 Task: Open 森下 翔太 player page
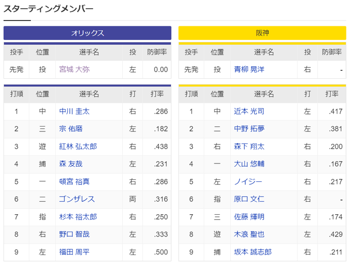click(249, 146)
